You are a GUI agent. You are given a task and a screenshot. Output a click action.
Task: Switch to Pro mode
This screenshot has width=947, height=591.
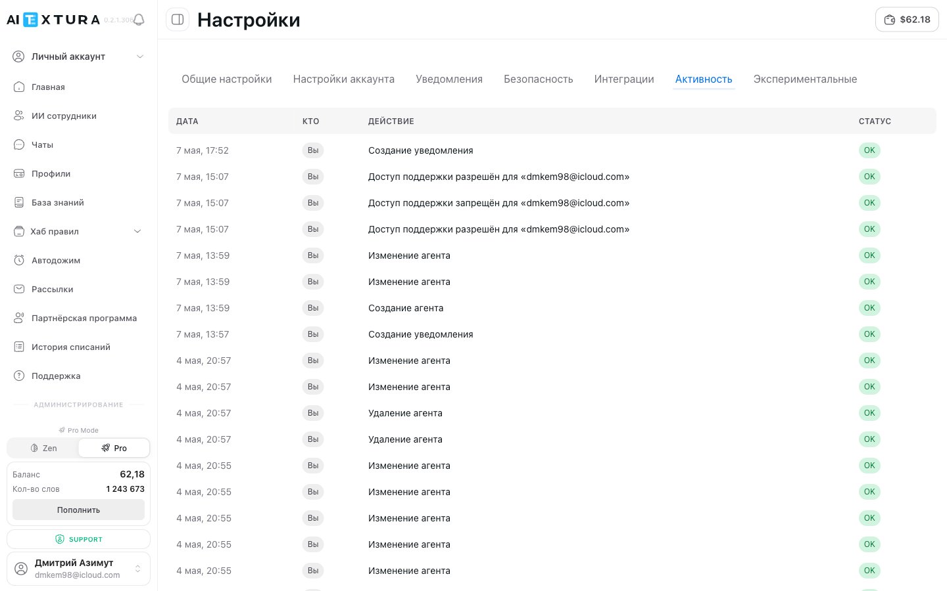coord(114,448)
